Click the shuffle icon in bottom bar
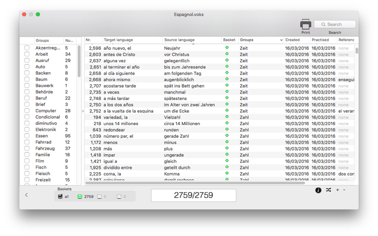378x236 pixels. pos(328,190)
